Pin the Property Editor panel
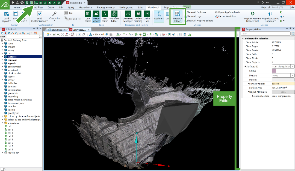The width and height of the screenshot is (295, 171). [x=290, y=29]
